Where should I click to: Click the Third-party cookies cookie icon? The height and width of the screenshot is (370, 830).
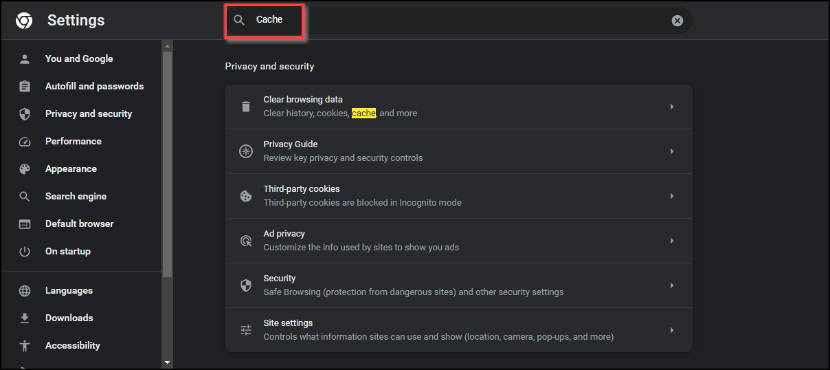[x=246, y=196]
